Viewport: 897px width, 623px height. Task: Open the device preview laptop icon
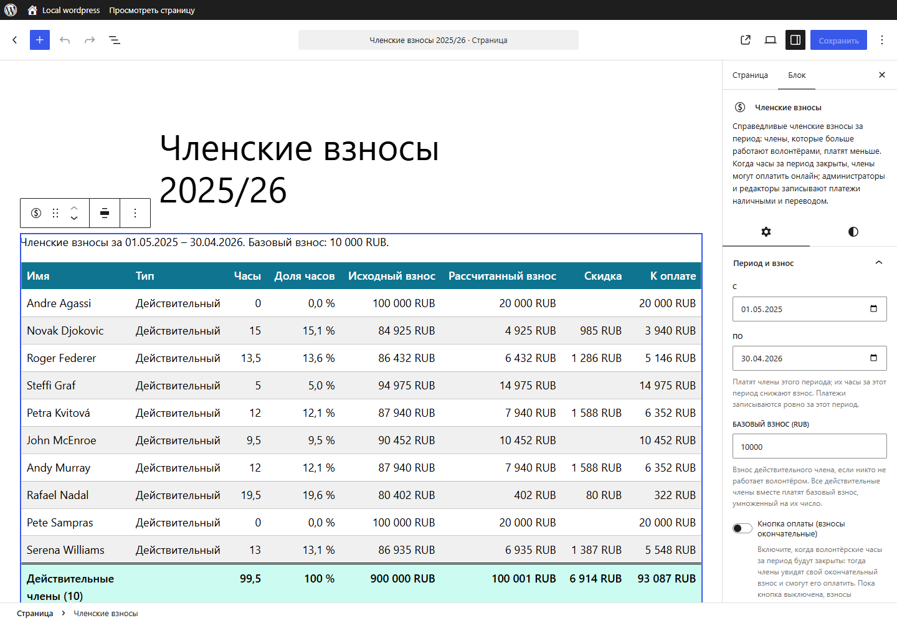(x=771, y=40)
